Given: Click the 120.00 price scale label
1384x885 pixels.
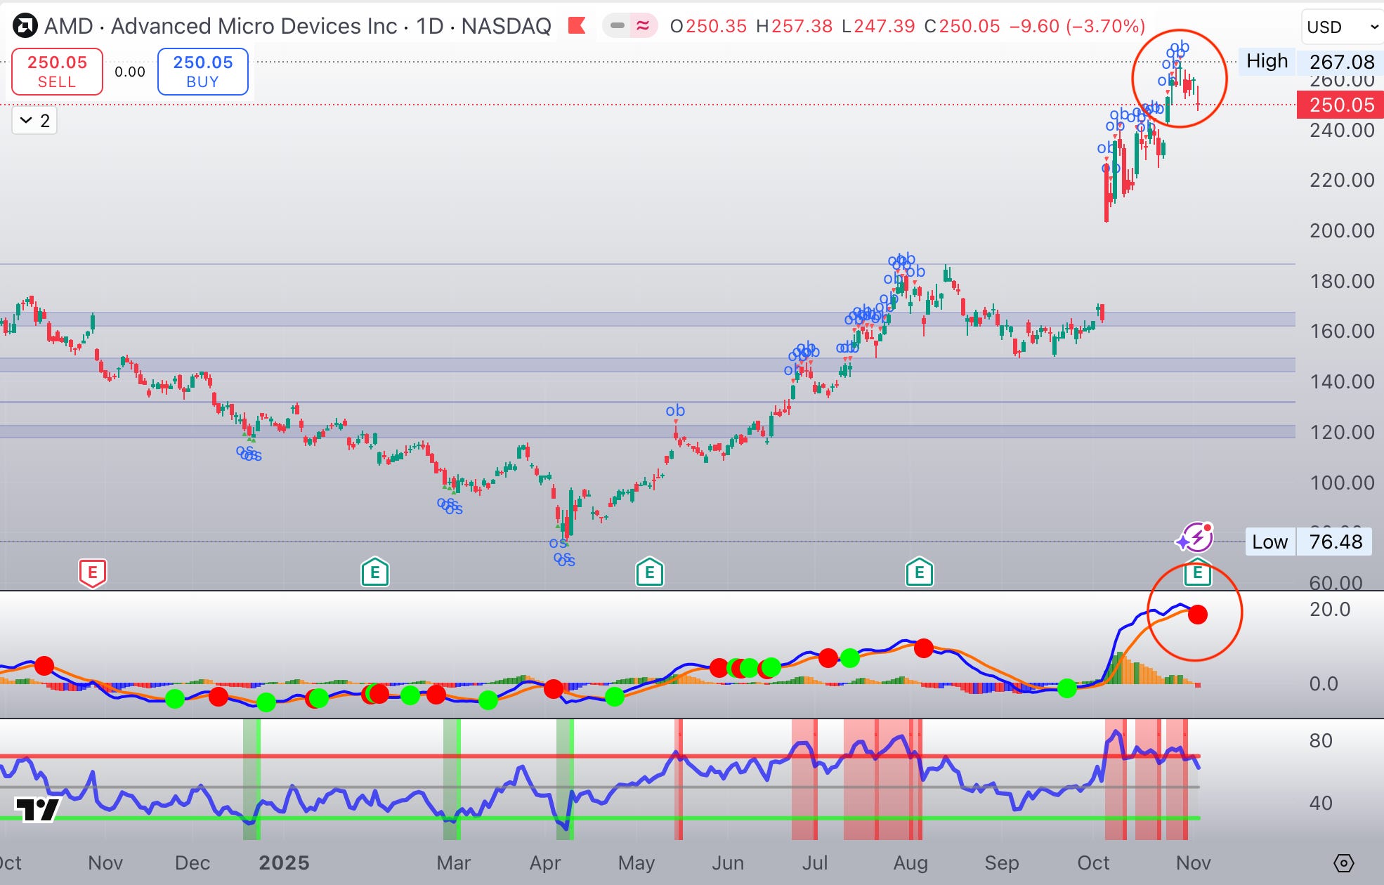Looking at the screenshot, I should (1342, 432).
